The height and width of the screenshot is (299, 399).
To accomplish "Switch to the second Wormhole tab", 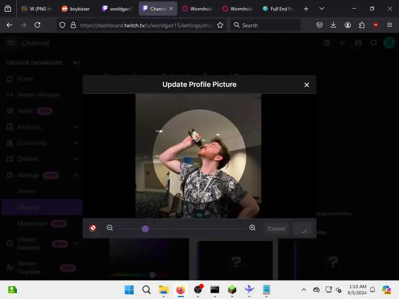I will (237, 9).
